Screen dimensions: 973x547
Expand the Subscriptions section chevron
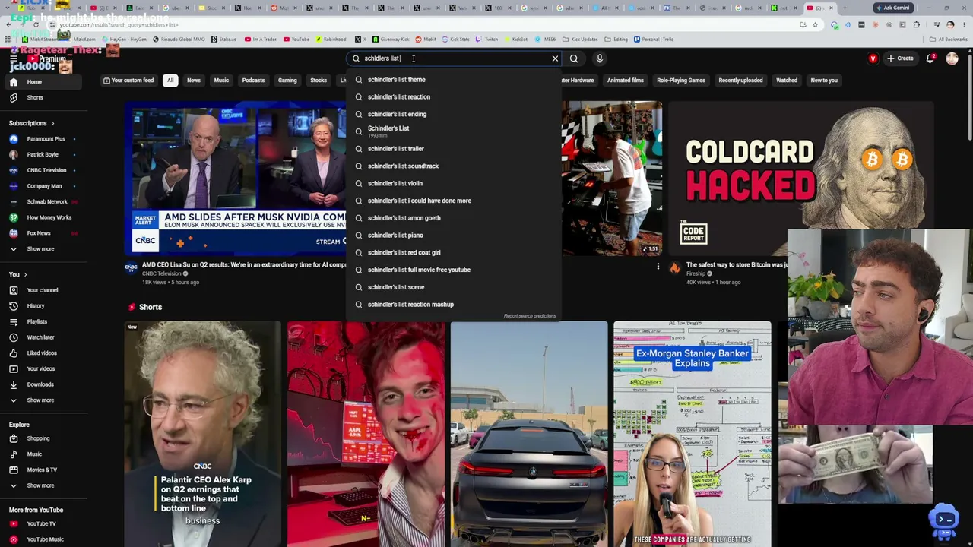click(52, 123)
